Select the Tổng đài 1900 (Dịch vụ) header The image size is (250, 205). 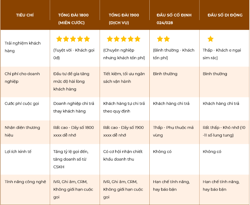point(124,19)
